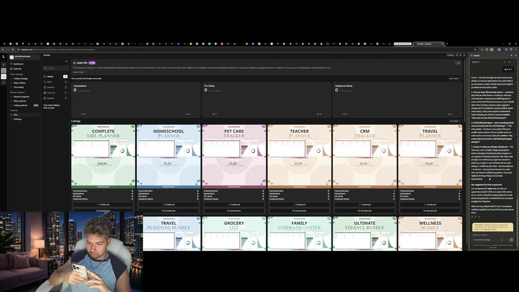Click the add shop plus icon
The height and width of the screenshot is (292, 519).
click(x=4, y=83)
